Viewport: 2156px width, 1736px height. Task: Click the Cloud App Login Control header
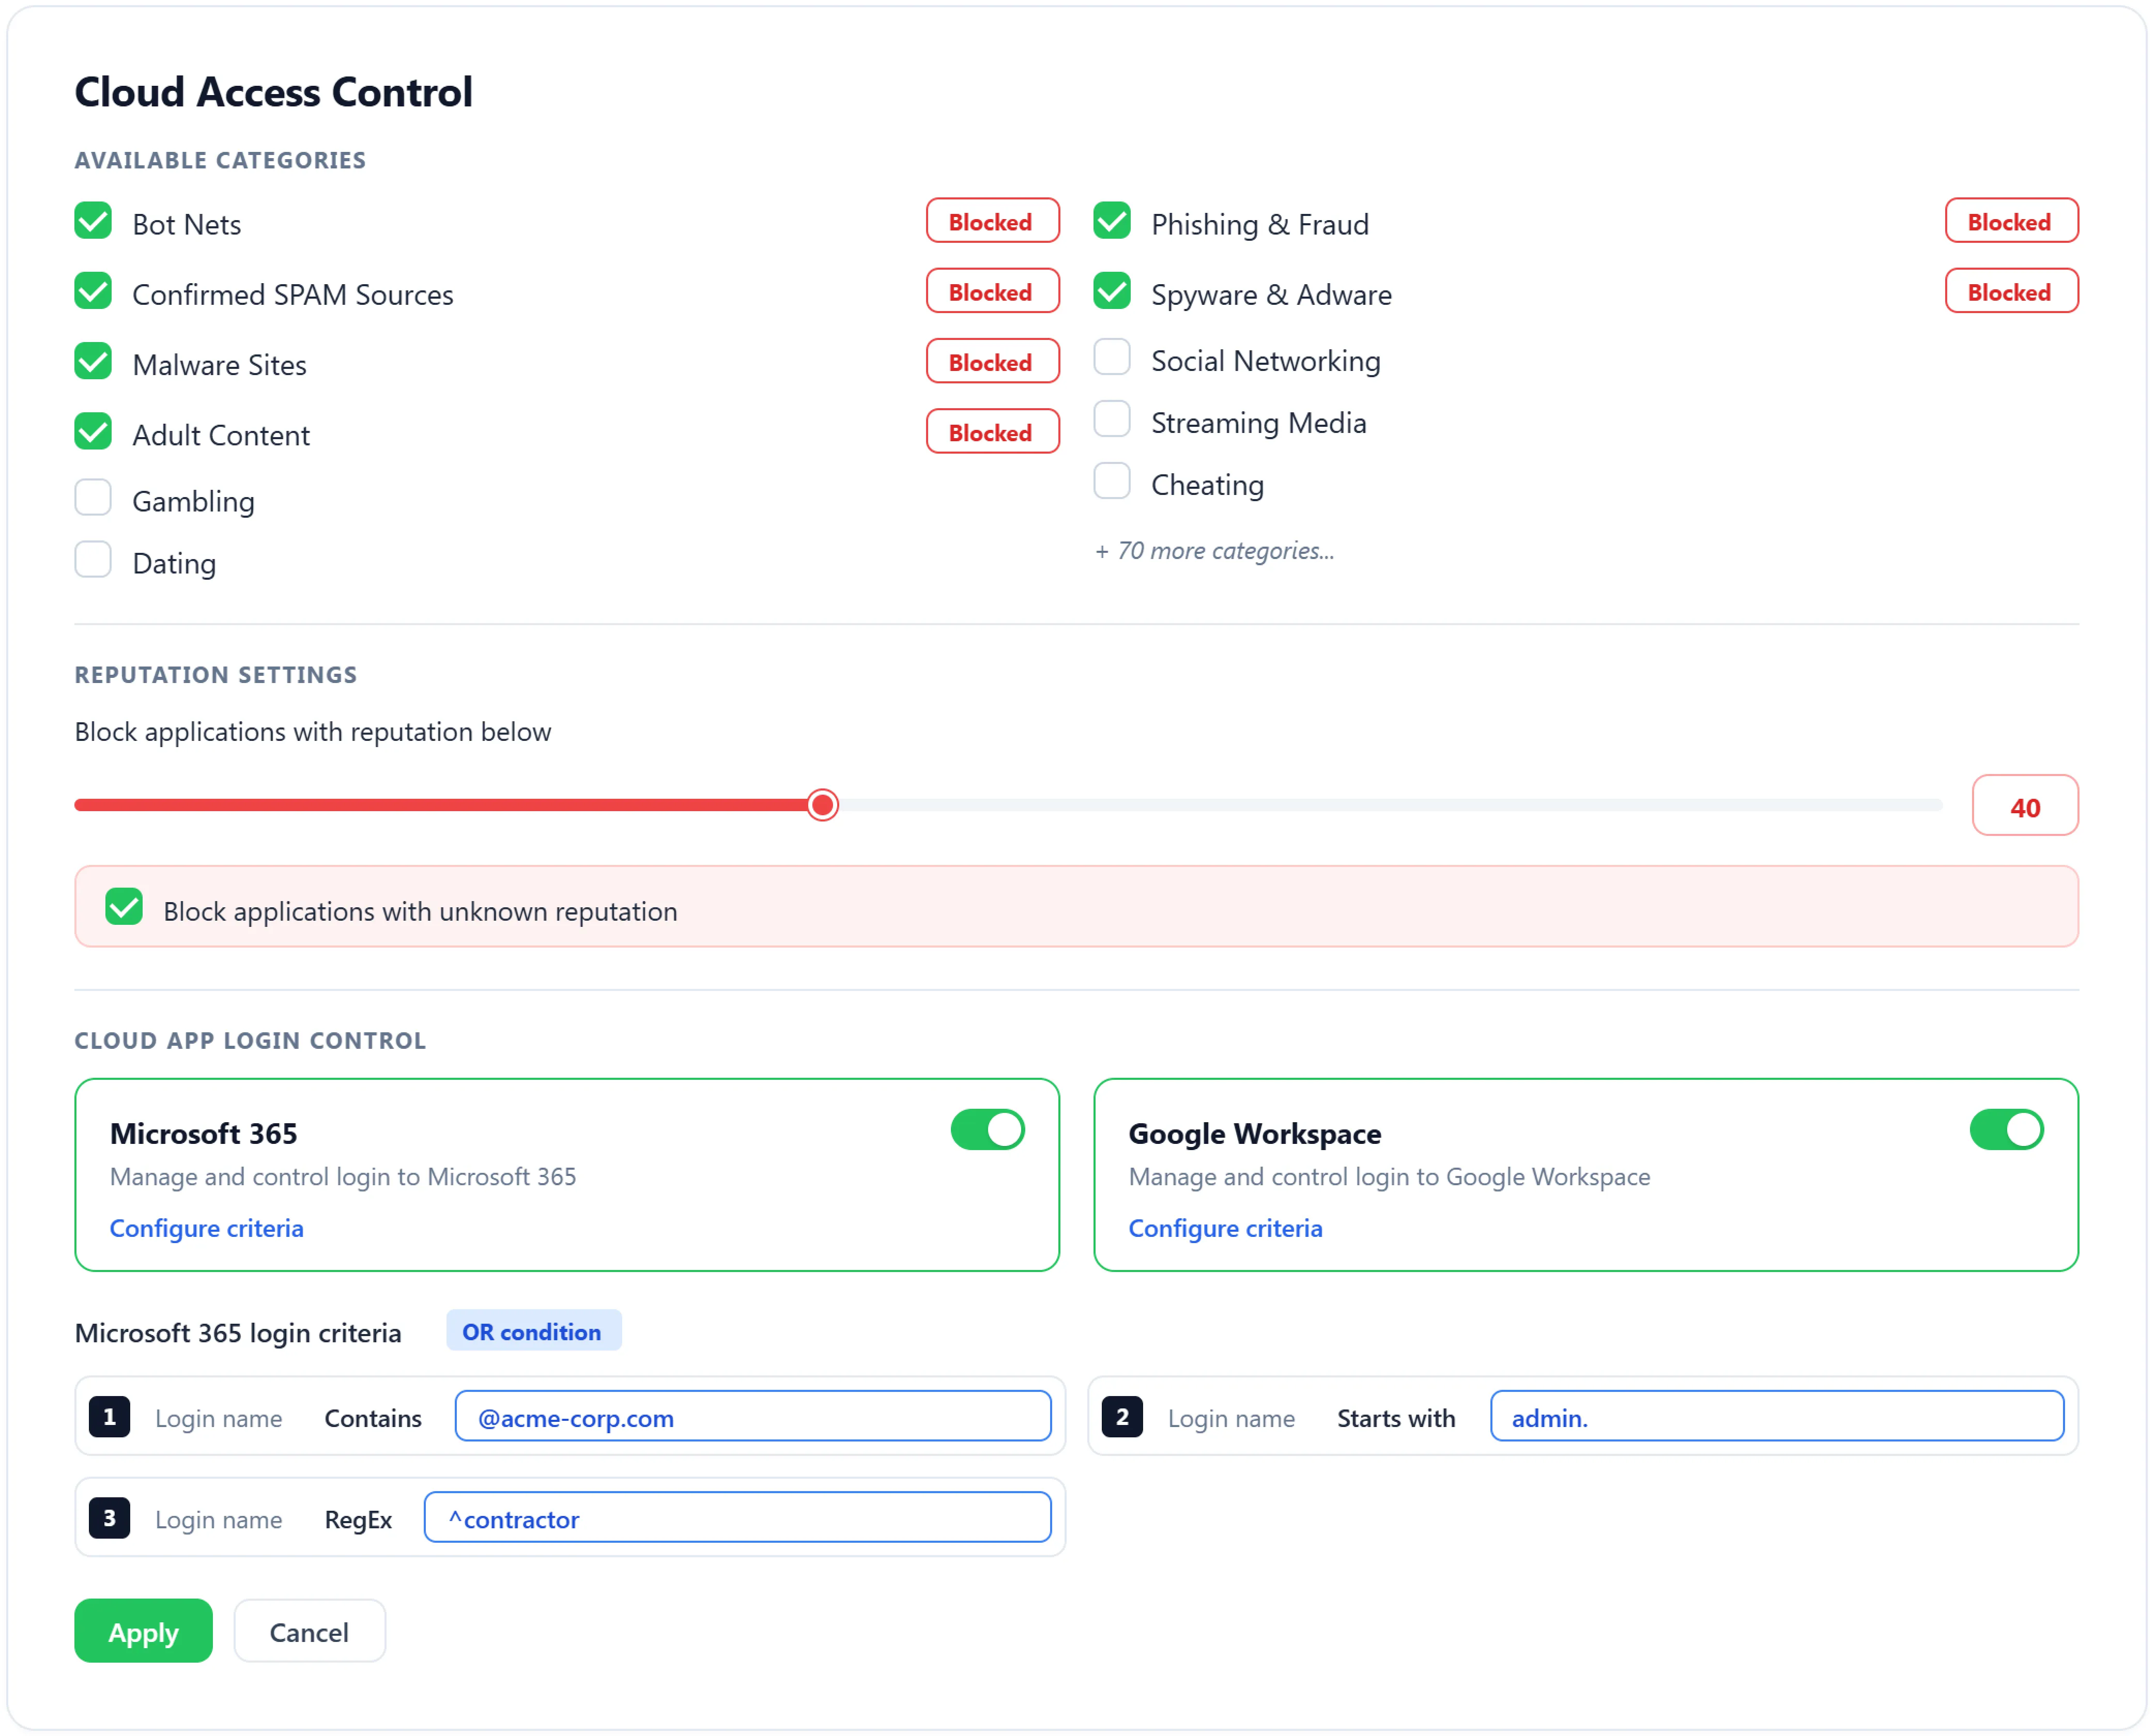[x=250, y=1041]
